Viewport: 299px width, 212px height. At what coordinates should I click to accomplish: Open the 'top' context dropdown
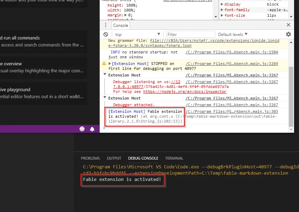pyautogui.click(x=137, y=35)
